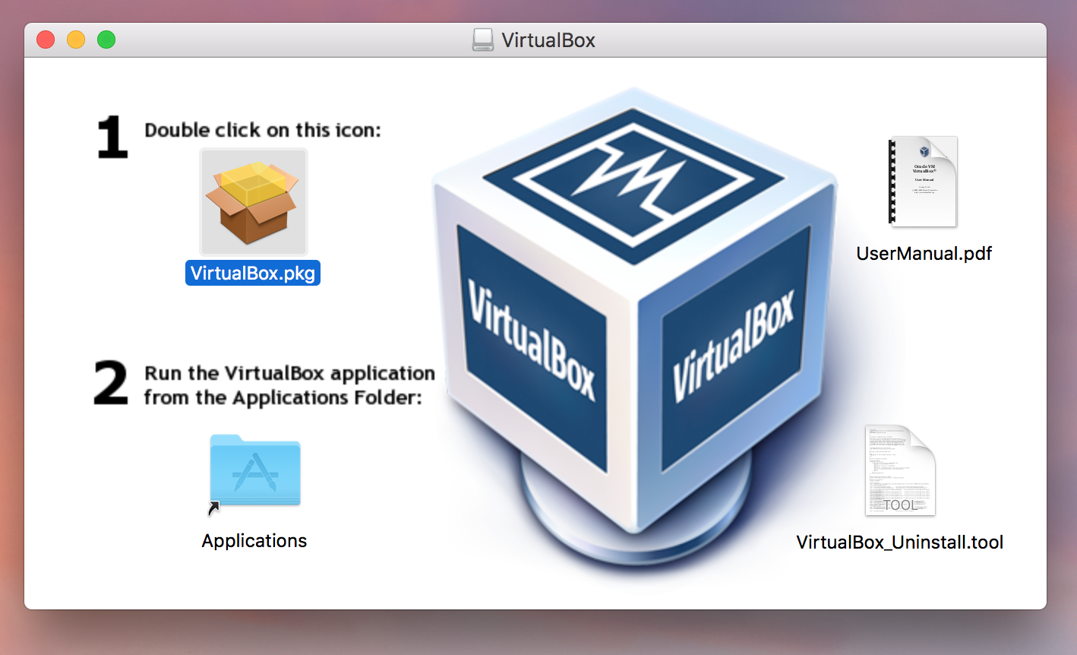Screen dimensions: 1077x655
Task: Select the UserManual.pdf document icon
Action: point(923,182)
